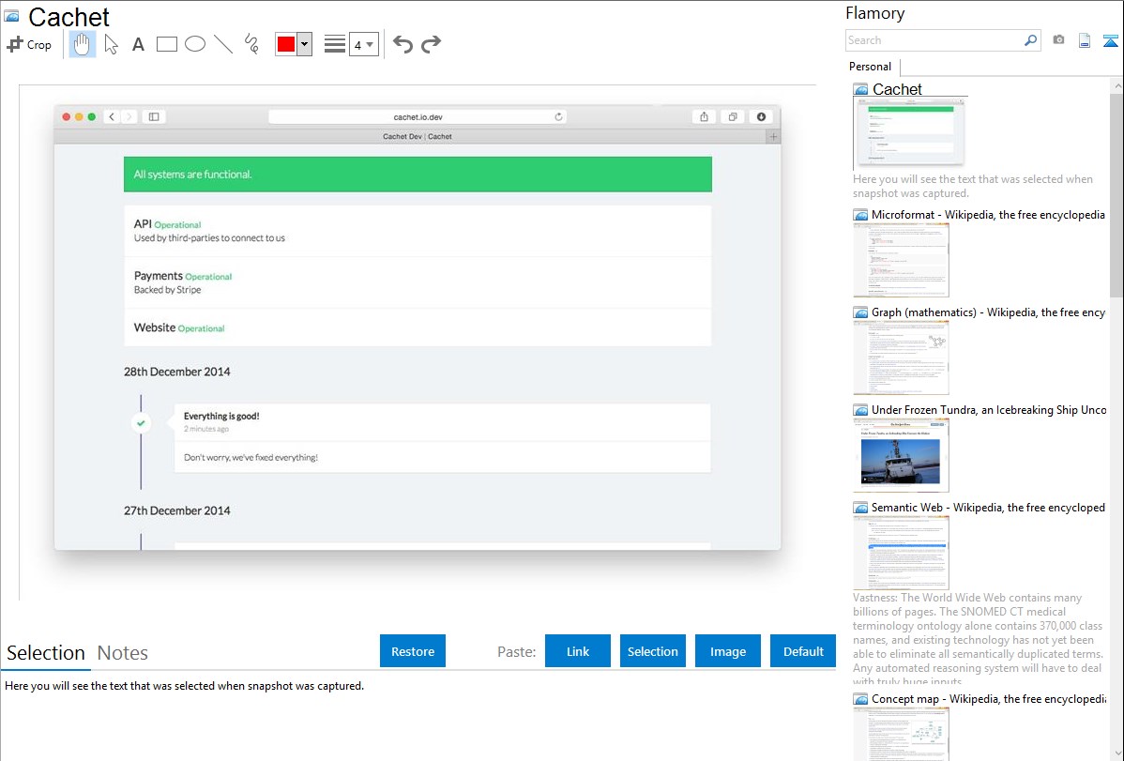Click the download icon in the browser snapshot
1124x761 pixels.
pyautogui.click(x=761, y=116)
